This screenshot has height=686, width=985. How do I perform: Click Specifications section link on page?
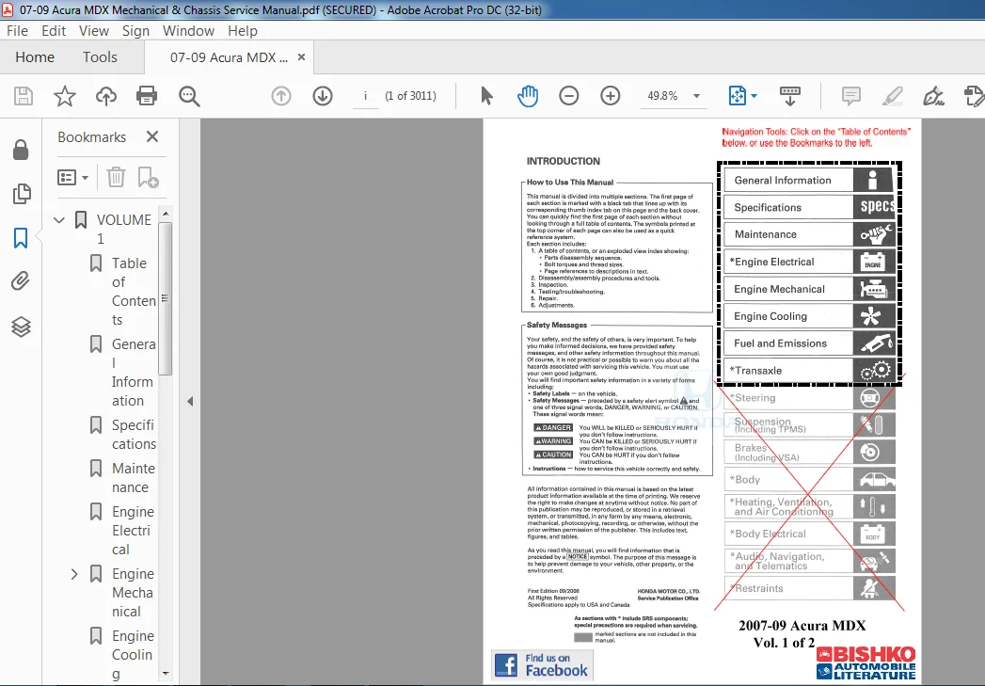[810, 207]
